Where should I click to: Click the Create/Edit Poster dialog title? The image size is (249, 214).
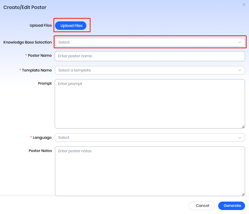tap(25, 7)
